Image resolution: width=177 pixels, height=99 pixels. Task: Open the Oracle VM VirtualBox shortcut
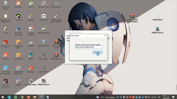18,31
